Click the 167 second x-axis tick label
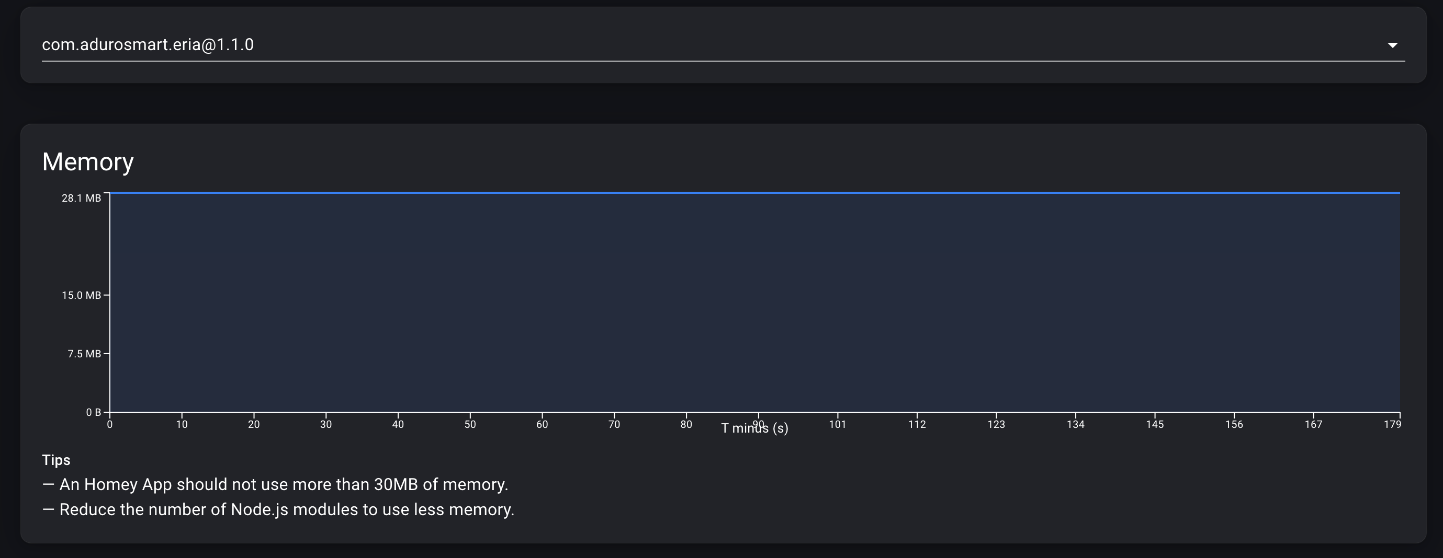The width and height of the screenshot is (1443, 558). [x=1313, y=424]
